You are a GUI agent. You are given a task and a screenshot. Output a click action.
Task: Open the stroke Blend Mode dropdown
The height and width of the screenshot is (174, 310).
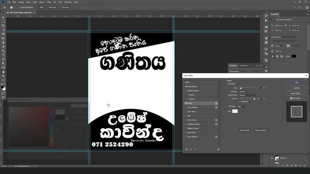click(248, 95)
